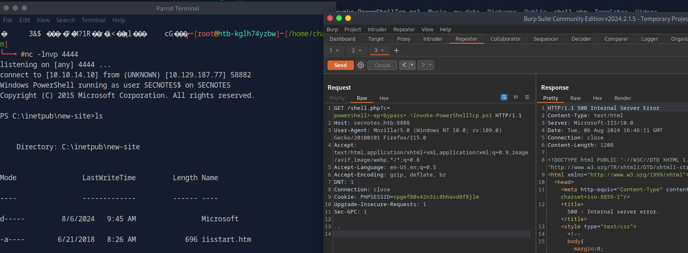The image size is (688, 253).
Task: Switch to the Collaborator tab
Action: point(505,39)
